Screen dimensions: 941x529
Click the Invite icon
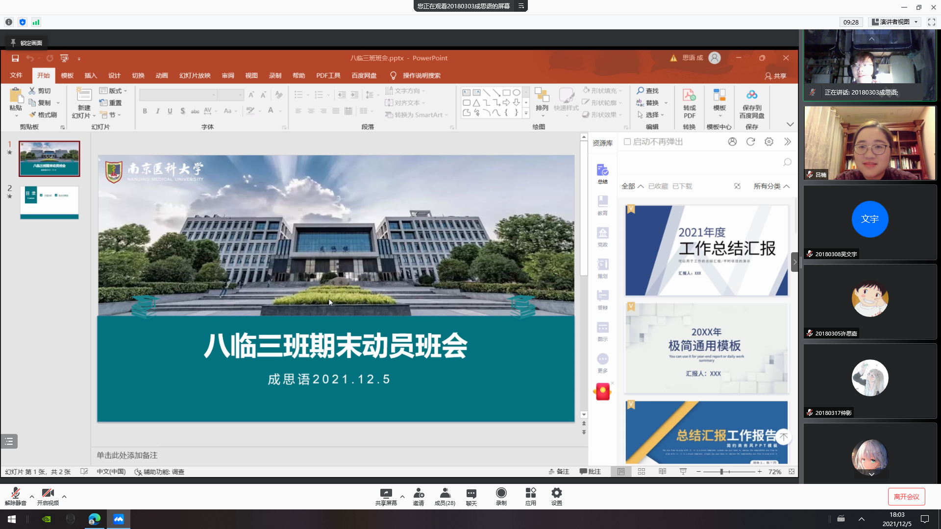tap(418, 493)
